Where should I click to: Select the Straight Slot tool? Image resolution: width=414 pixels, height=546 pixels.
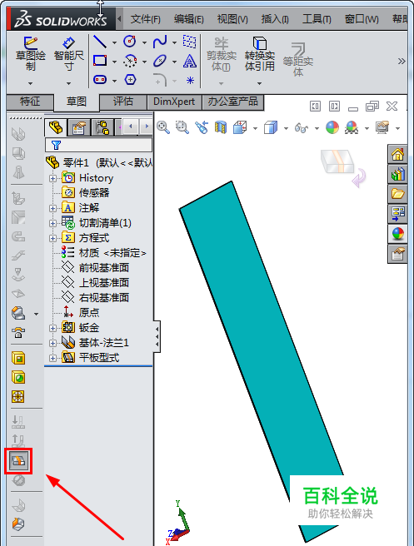[100, 80]
